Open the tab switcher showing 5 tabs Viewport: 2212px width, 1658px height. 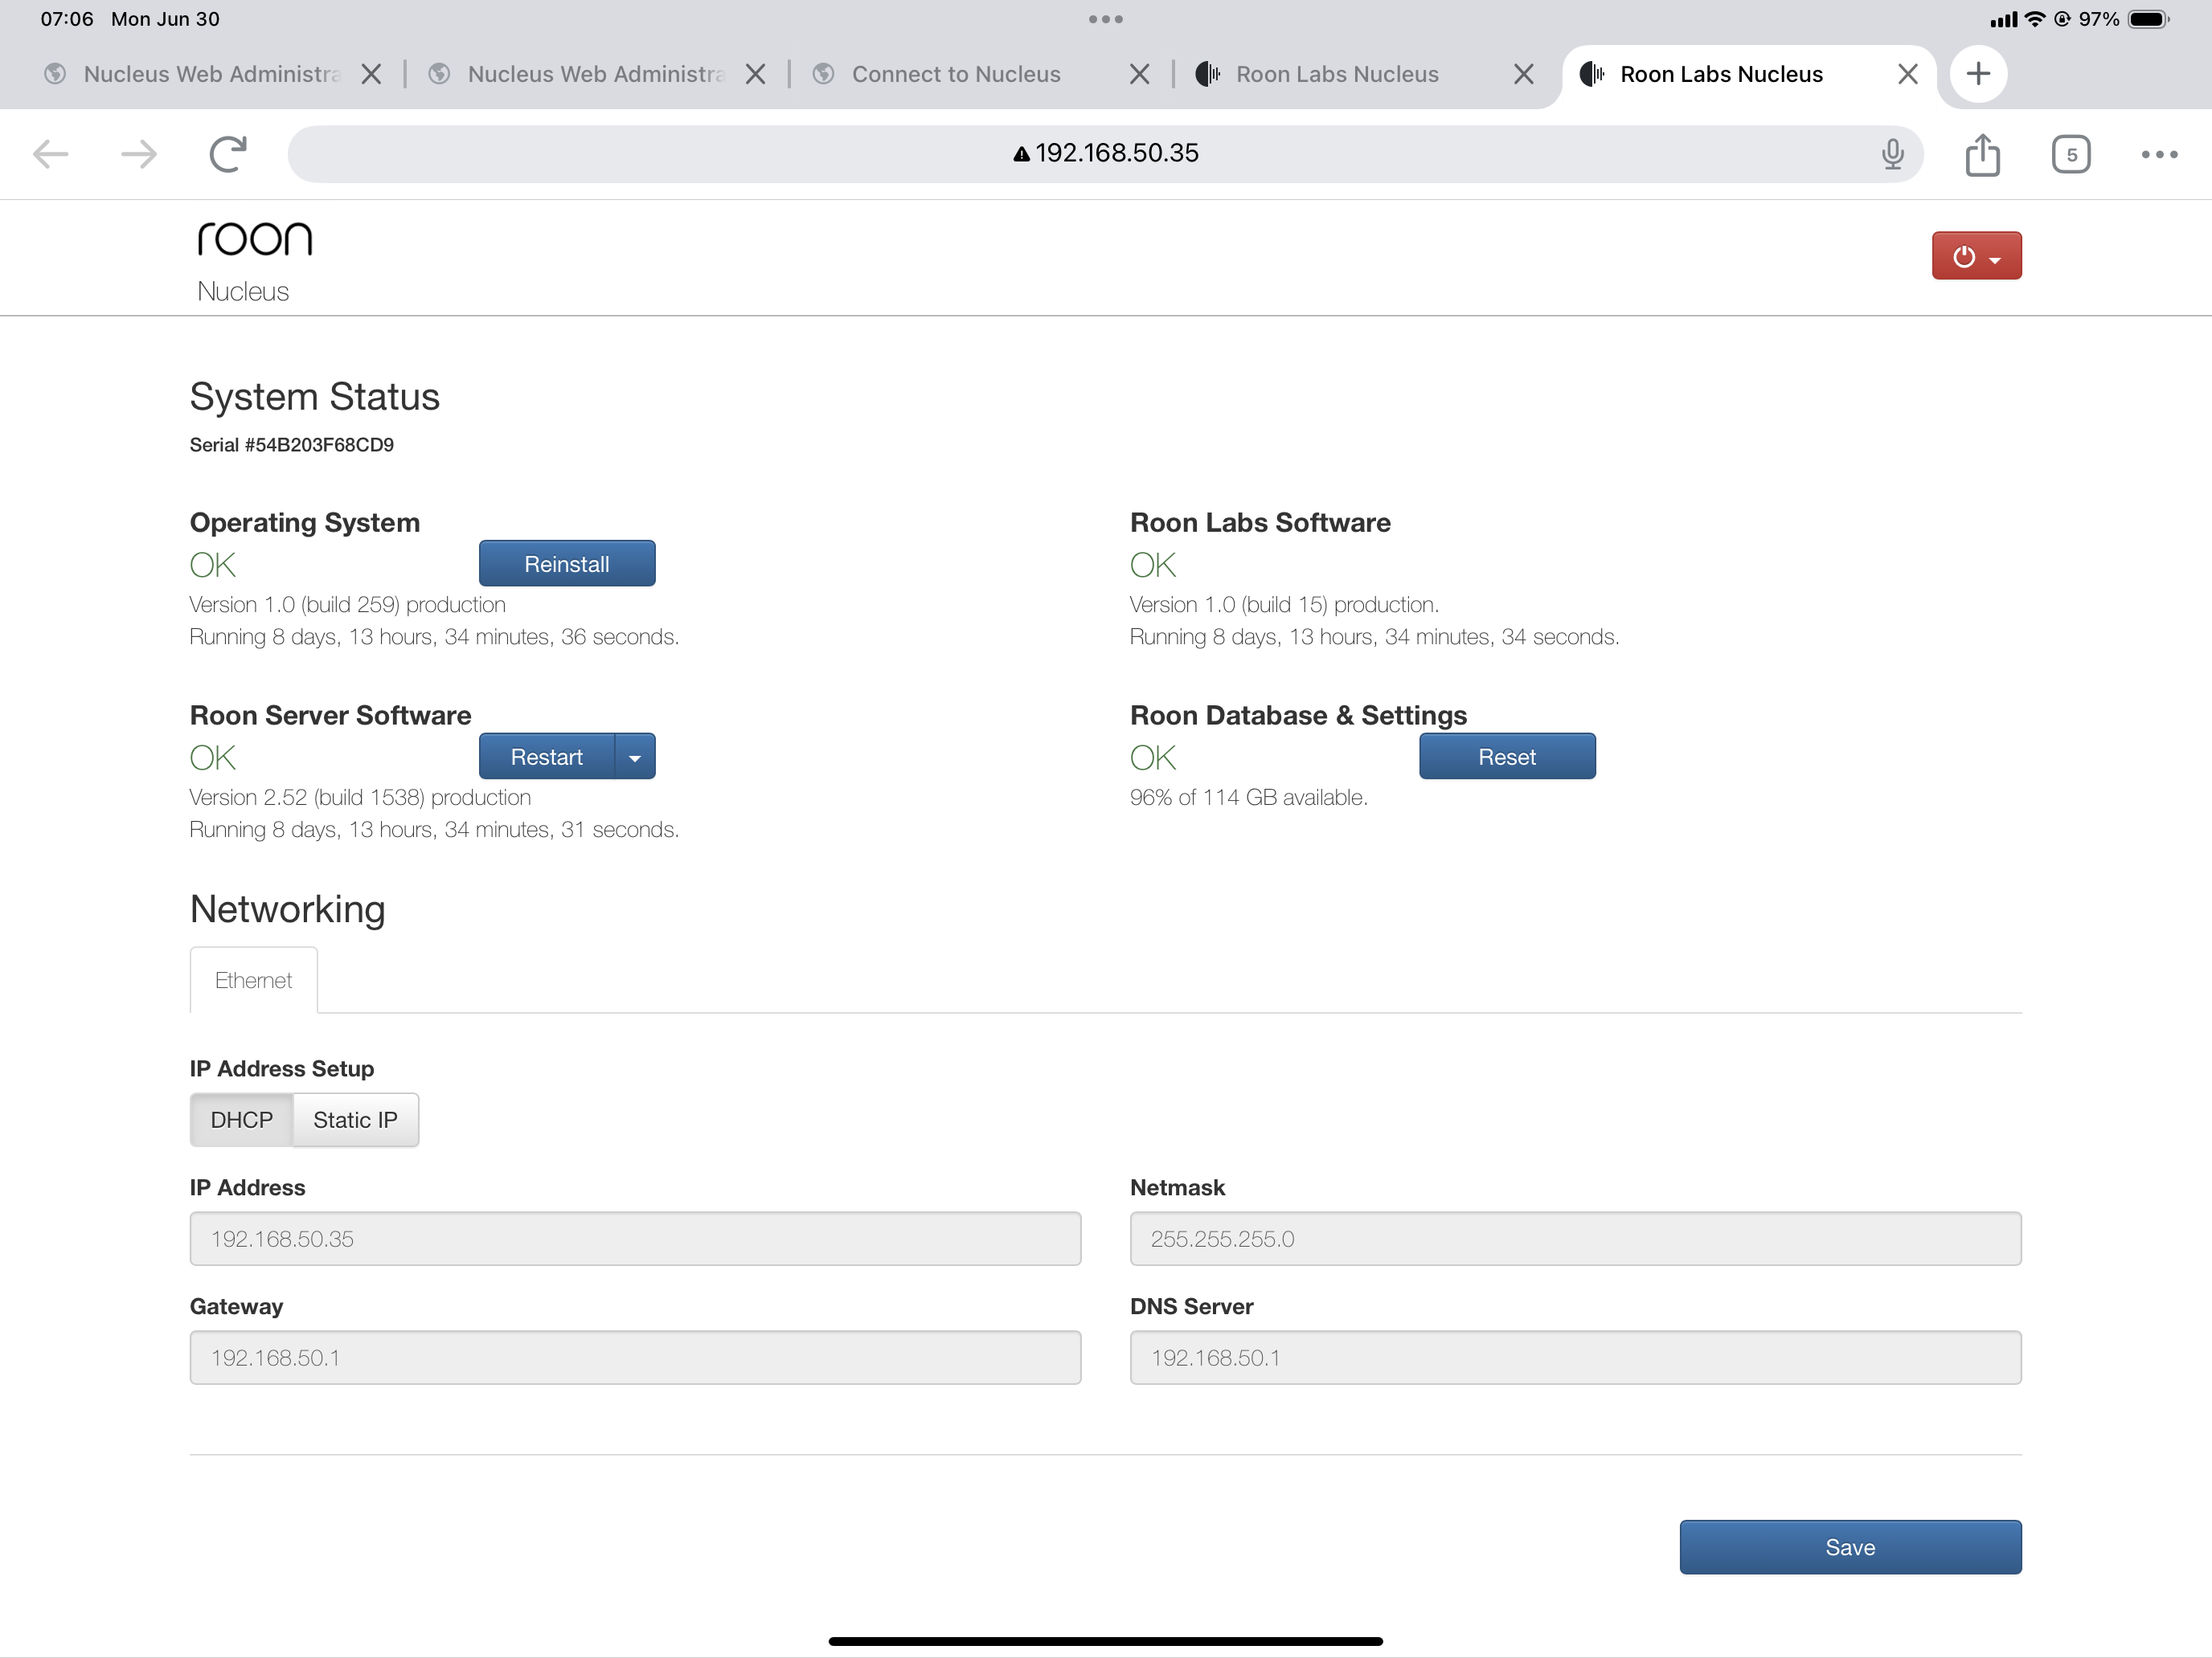pyautogui.click(x=2071, y=154)
